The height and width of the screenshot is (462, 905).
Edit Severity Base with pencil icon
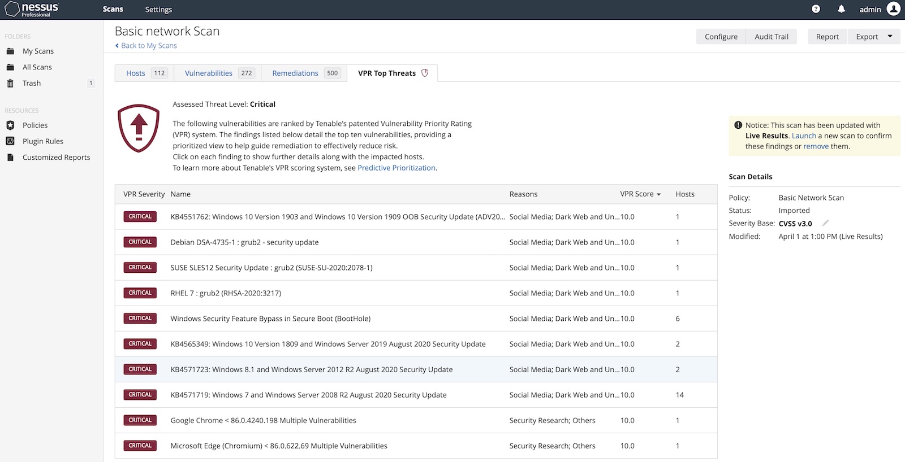click(825, 223)
